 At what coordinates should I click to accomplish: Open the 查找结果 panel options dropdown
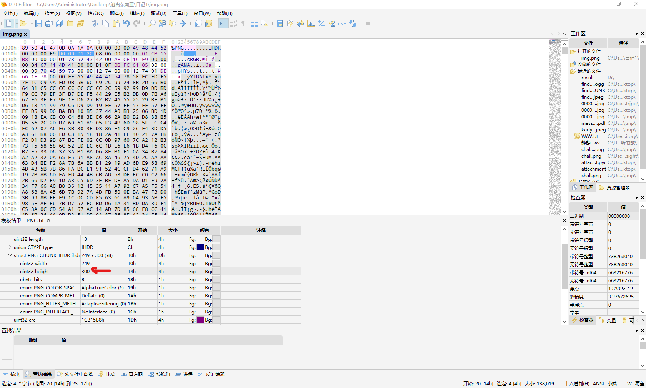(x=636, y=331)
